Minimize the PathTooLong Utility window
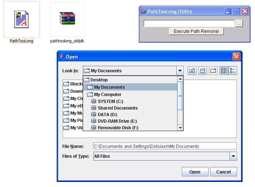The image size is (255, 187). pyautogui.click(x=228, y=11)
